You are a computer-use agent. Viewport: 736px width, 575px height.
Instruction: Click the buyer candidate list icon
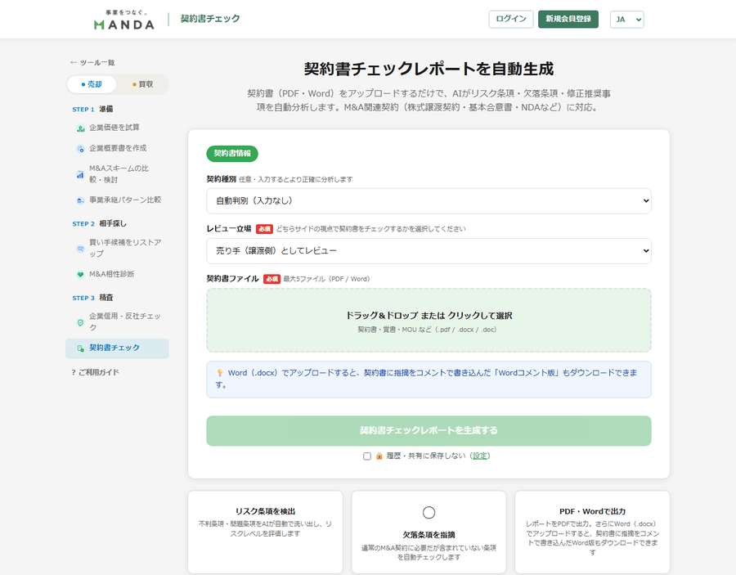tap(80, 249)
